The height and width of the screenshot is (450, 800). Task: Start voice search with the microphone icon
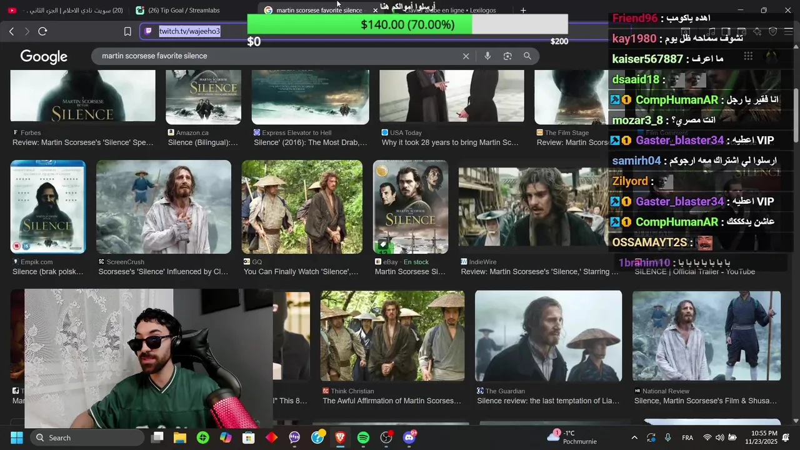[487, 56]
